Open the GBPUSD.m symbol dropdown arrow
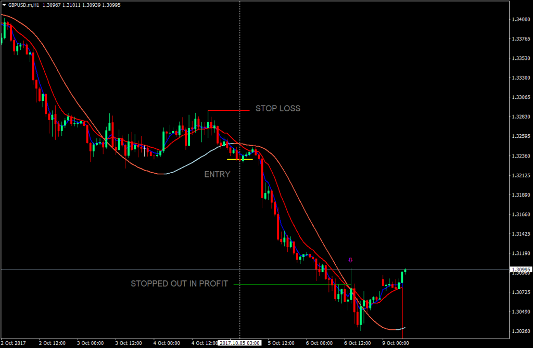 point(5,5)
